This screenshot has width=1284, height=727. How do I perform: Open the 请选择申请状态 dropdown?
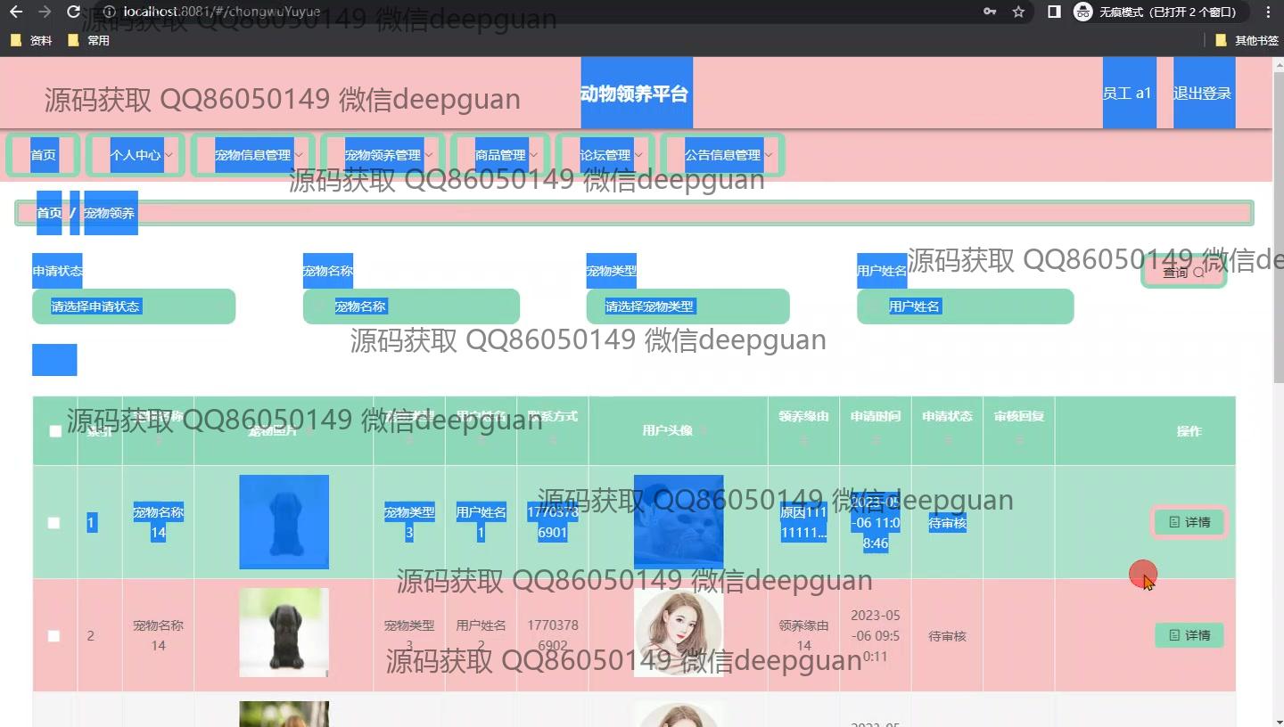pyautogui.click(x=134, y=306)
